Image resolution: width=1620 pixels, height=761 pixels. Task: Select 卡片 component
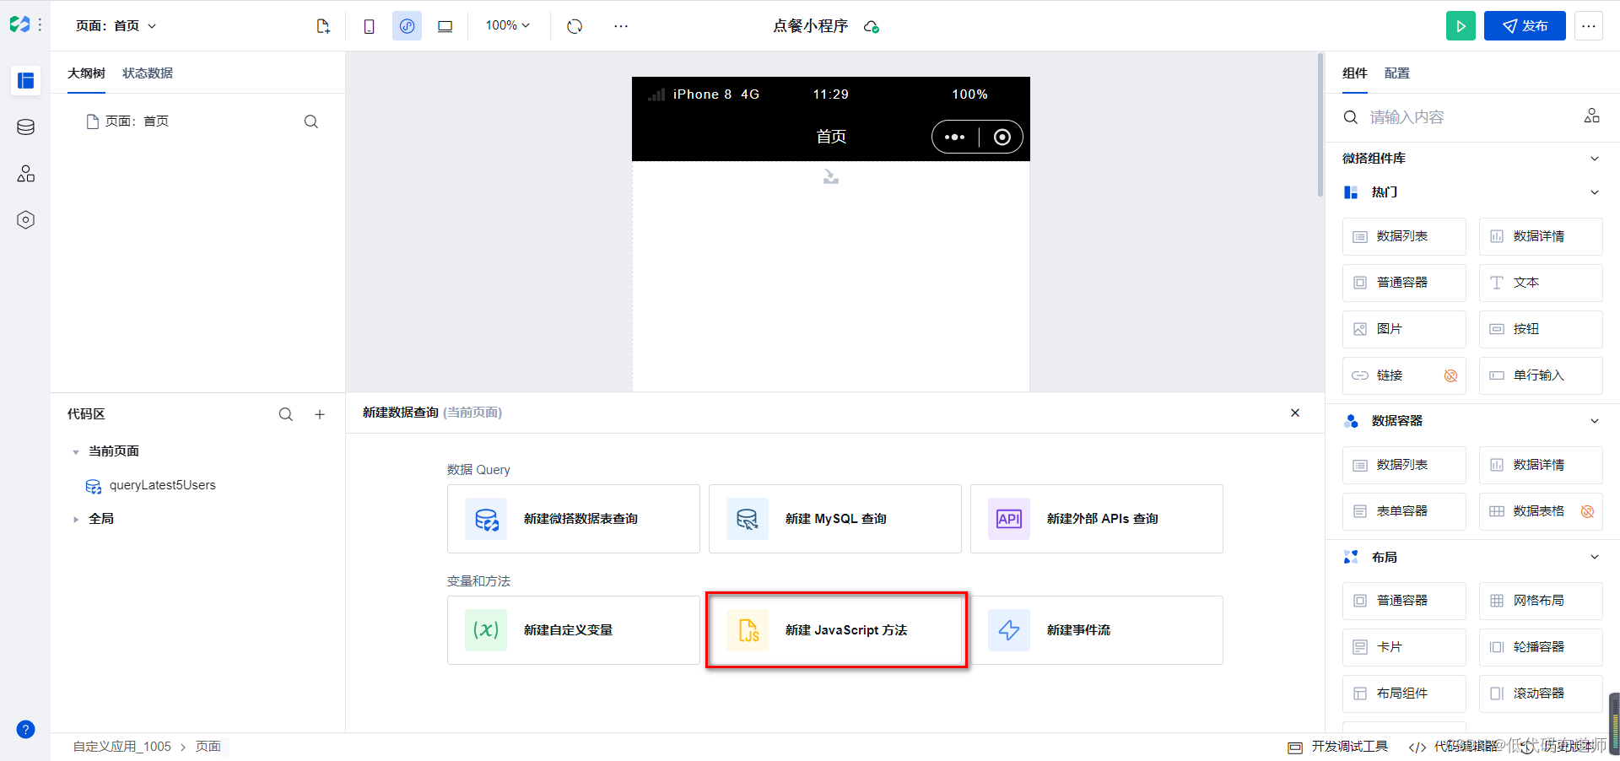pyautogui.click(x=1404, y=647)
